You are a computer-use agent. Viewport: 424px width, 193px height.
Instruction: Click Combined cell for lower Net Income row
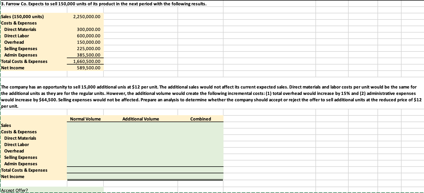point(201,176)
